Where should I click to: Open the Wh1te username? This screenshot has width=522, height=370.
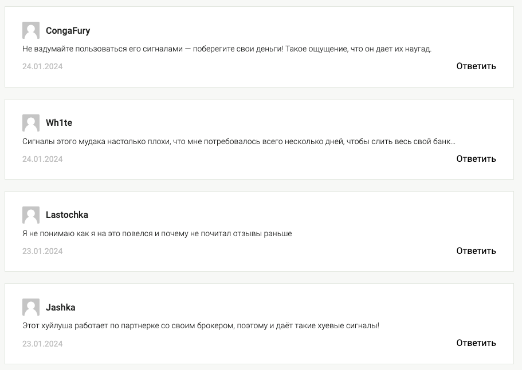59,123
